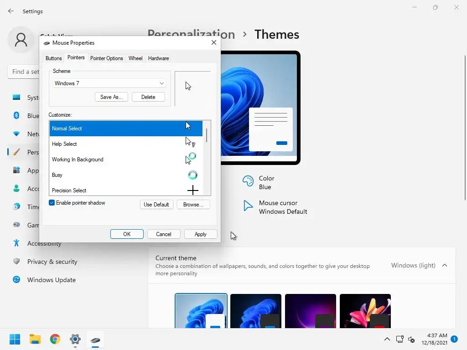Click Mouse Properties icon on taskbar

pos(95,339)
